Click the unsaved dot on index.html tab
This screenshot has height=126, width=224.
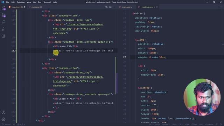(x=25, y=7)
